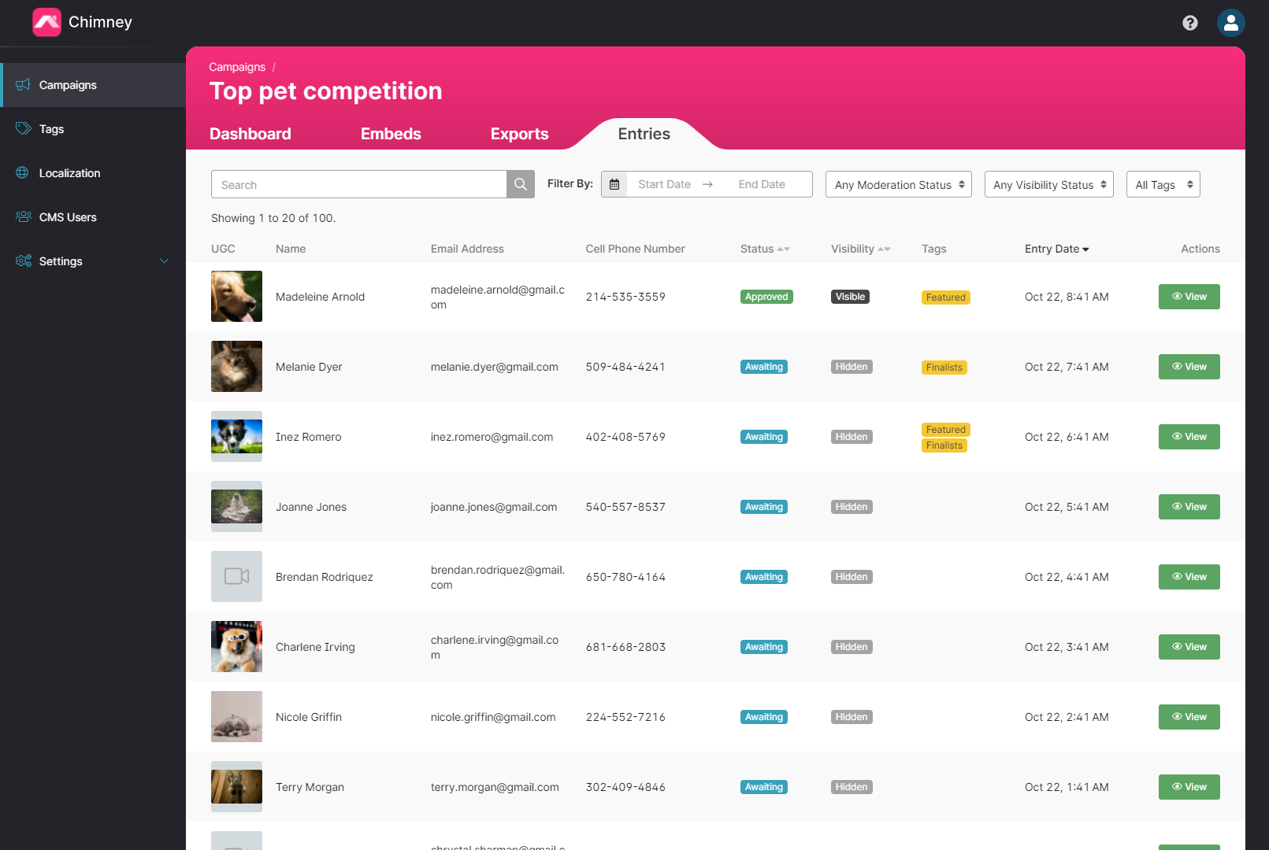View Melanie Dyer's entry
The width and height of the screenshot is (1269, 850).
click(x=1189, y=367)
